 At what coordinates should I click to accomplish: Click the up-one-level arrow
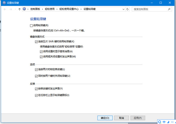pyautogui.click(x=19, y=9)
